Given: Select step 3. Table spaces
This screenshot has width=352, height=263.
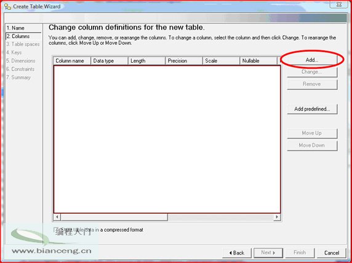Looking at the screenshot, I should coord(23,44).
